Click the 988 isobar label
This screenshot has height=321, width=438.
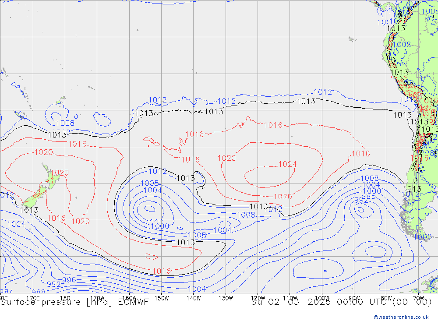(39, 292)
